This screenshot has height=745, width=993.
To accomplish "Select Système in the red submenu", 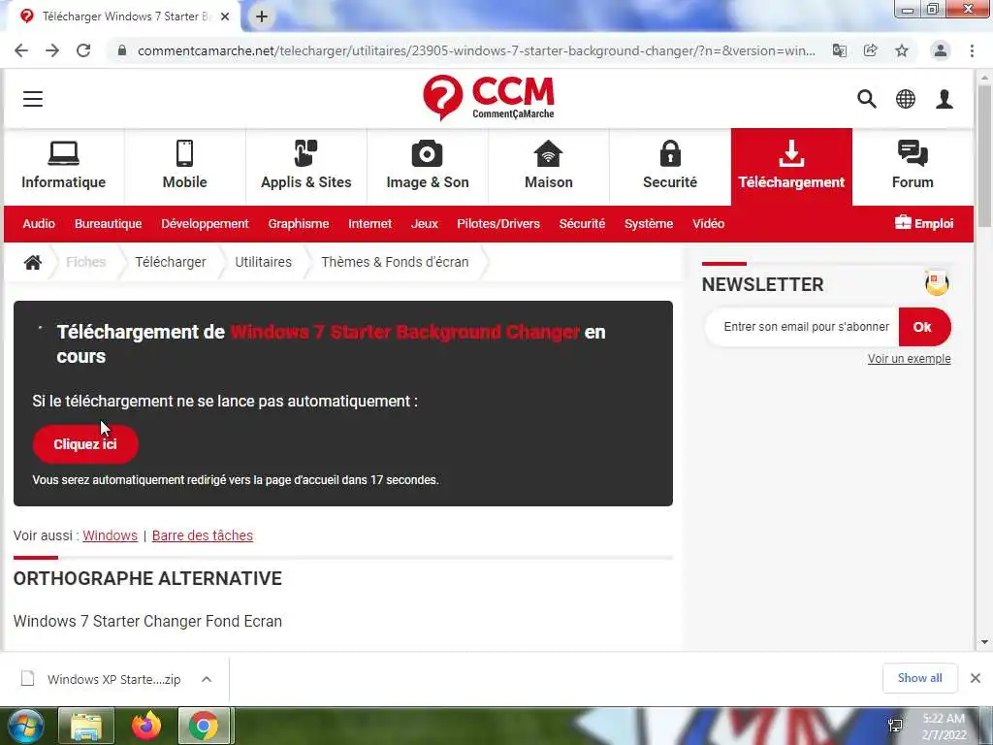I will 649,224.
